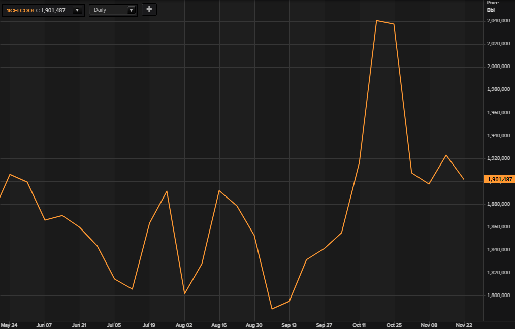
Task: Select the May 24 date label
Action: point(9,325)
